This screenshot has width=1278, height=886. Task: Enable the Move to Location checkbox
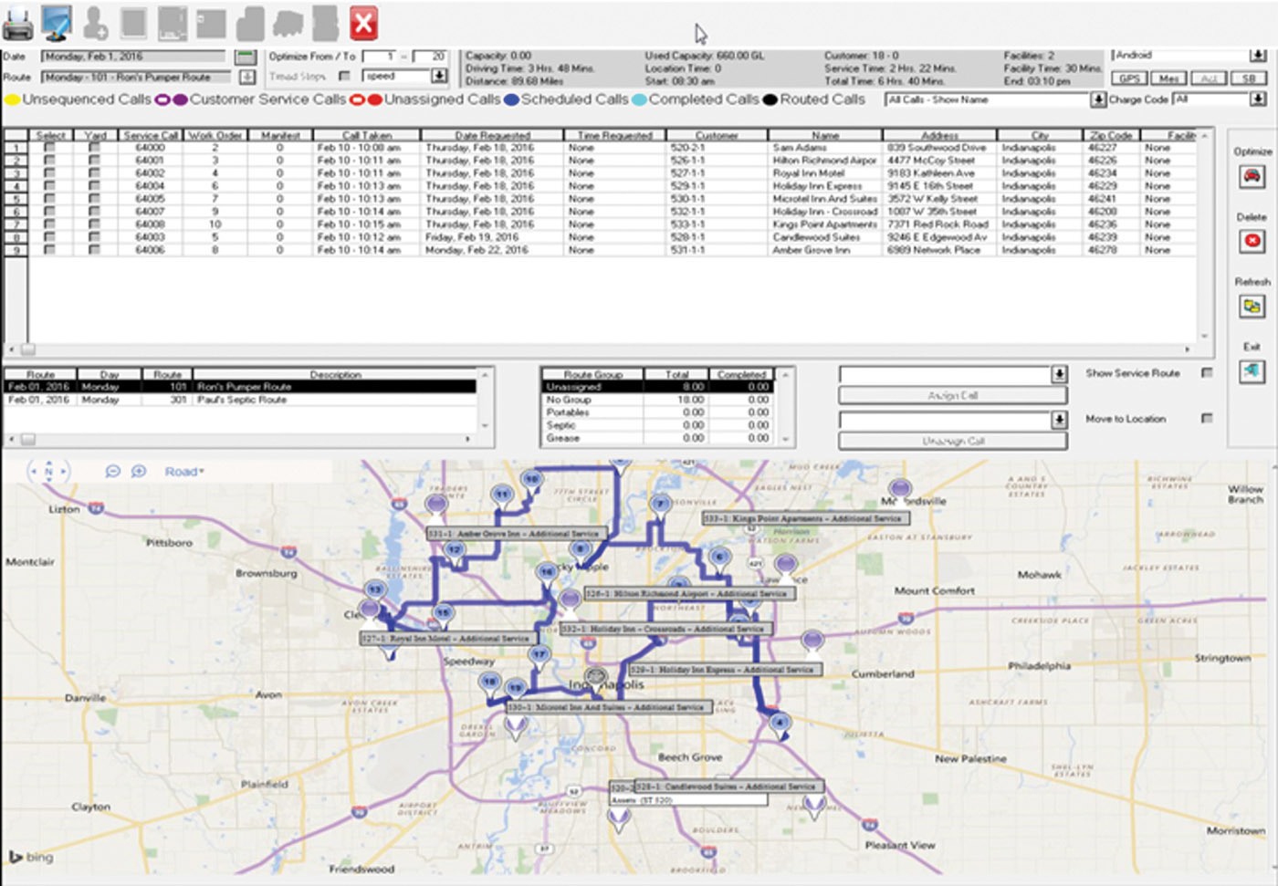click(x=1207, y=419)
